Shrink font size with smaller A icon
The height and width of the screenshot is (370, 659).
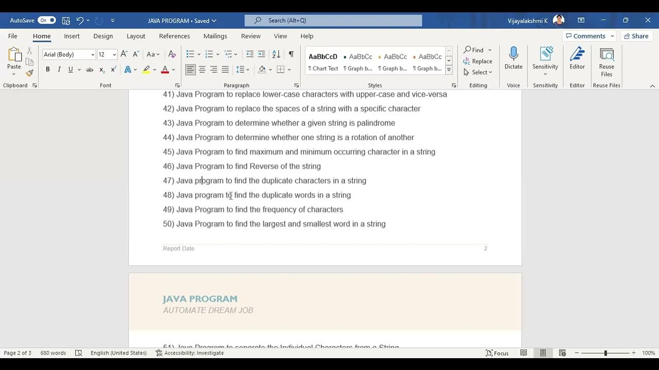point(136,54)
